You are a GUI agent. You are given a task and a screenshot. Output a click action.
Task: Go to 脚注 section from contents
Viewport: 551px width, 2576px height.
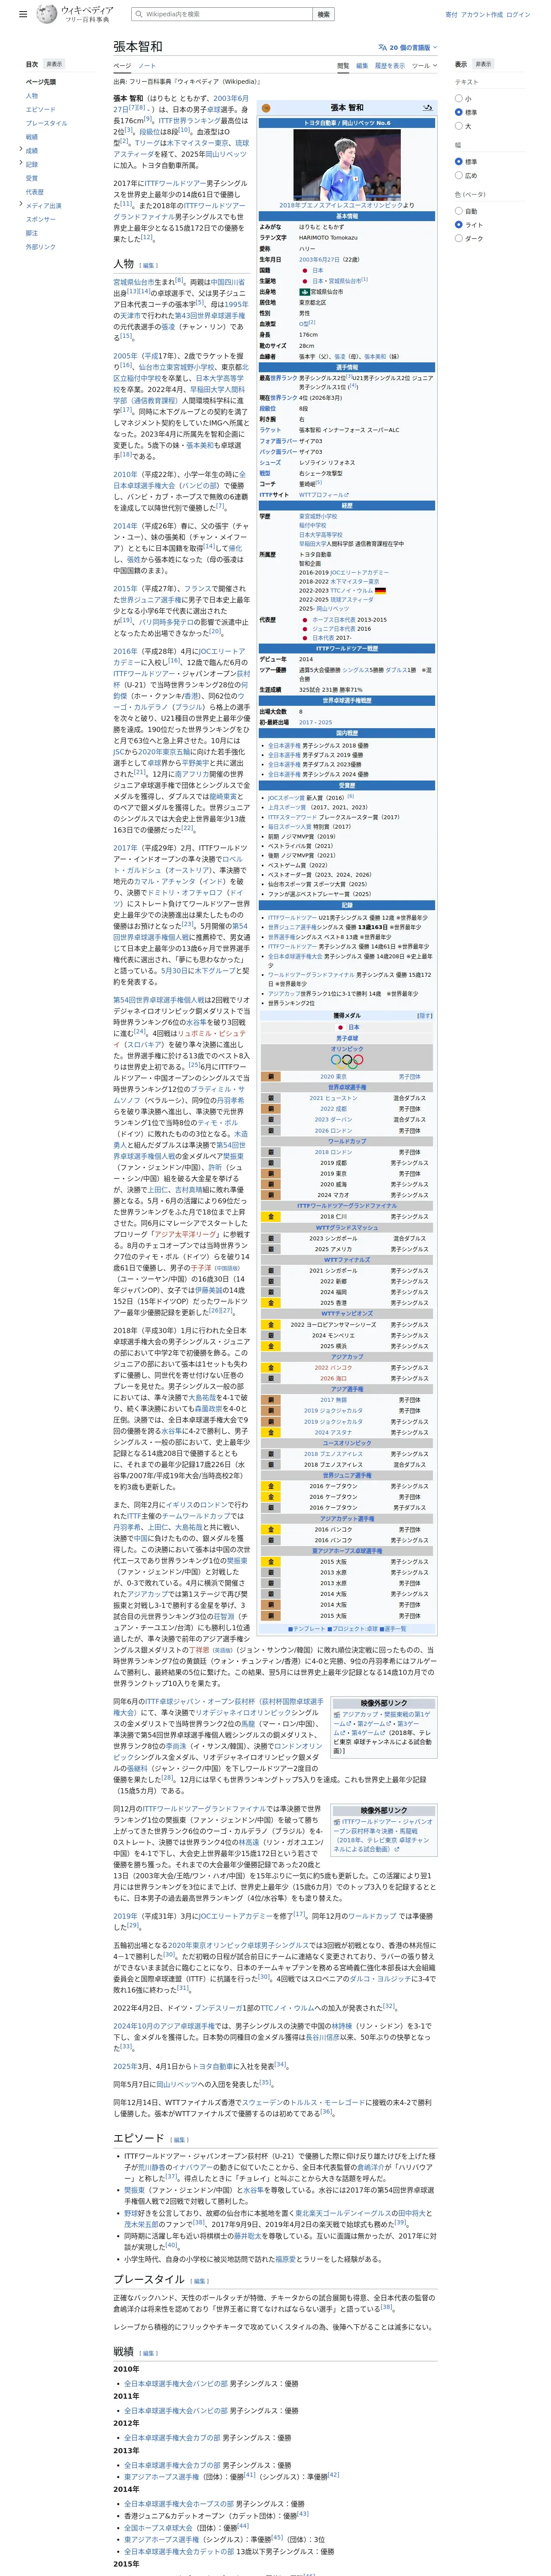(x=32, y=233)
